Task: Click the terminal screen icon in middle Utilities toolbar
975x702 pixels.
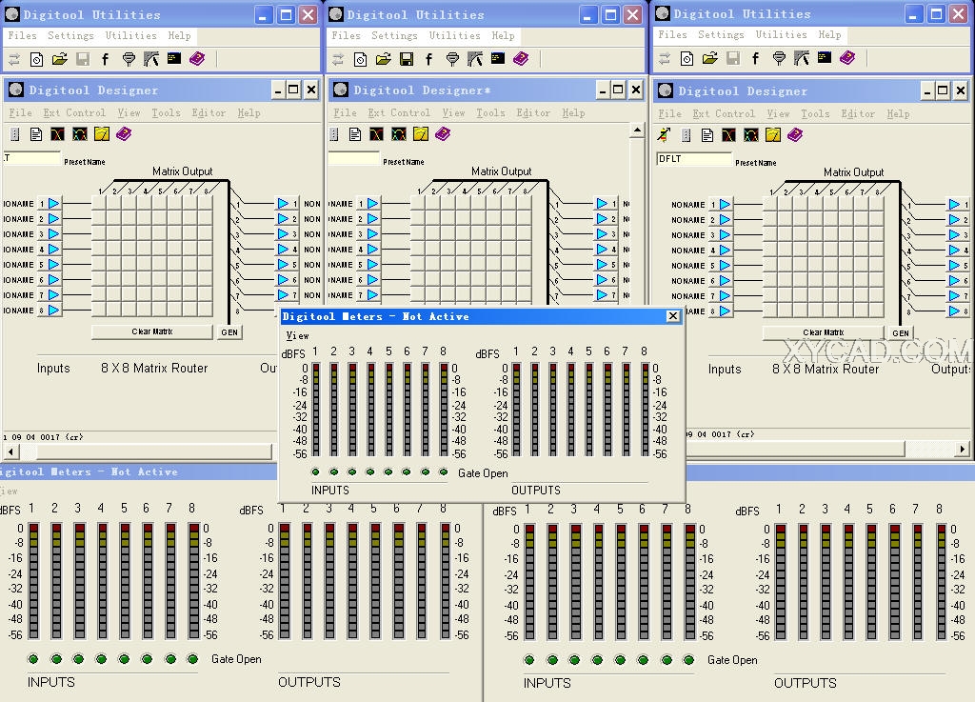Action: pos(498,58)
